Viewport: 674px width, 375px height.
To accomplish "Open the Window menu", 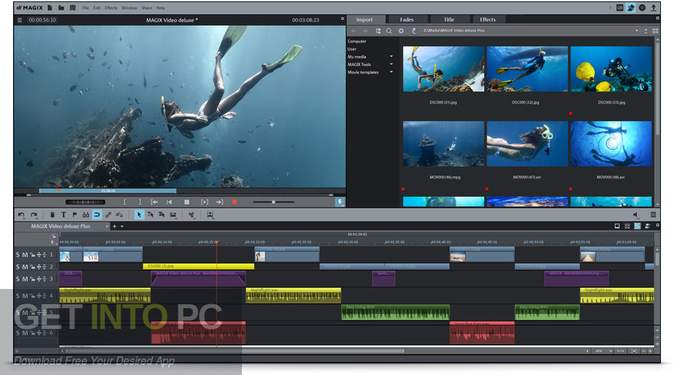I will [x=129, y=8].
